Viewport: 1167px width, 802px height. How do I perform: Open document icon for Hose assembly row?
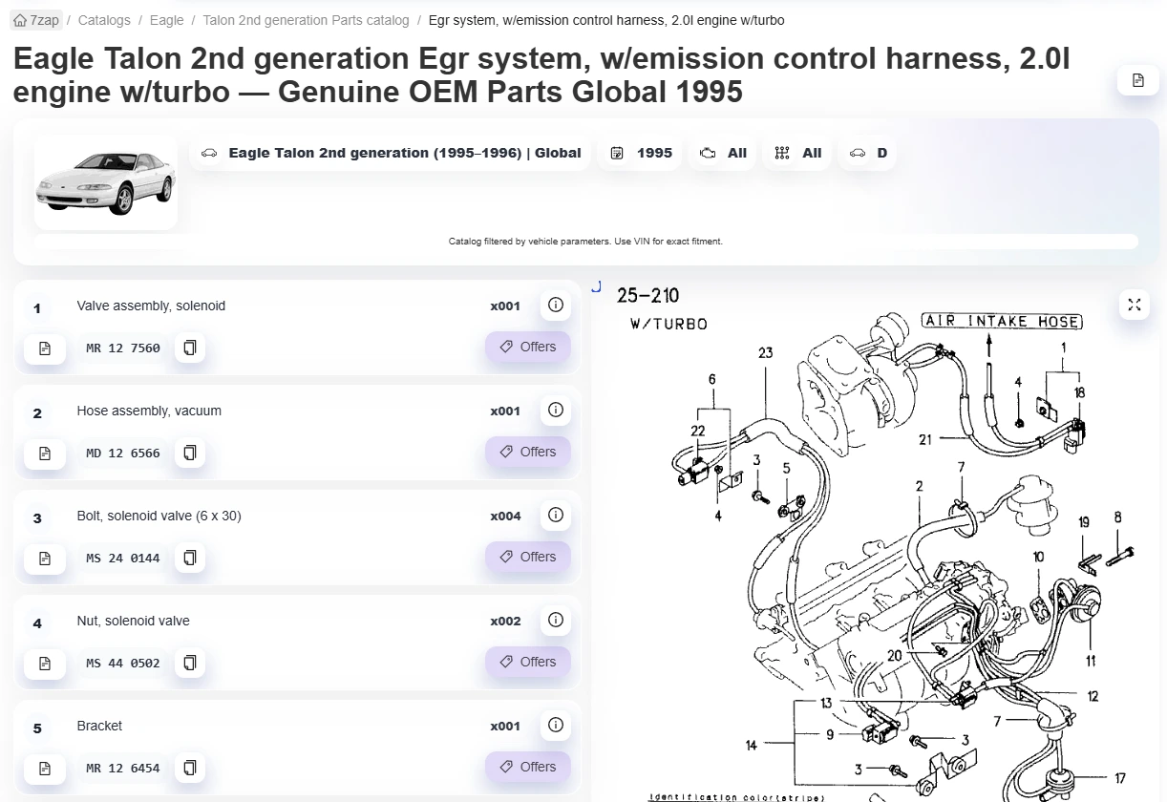point(45,453)
